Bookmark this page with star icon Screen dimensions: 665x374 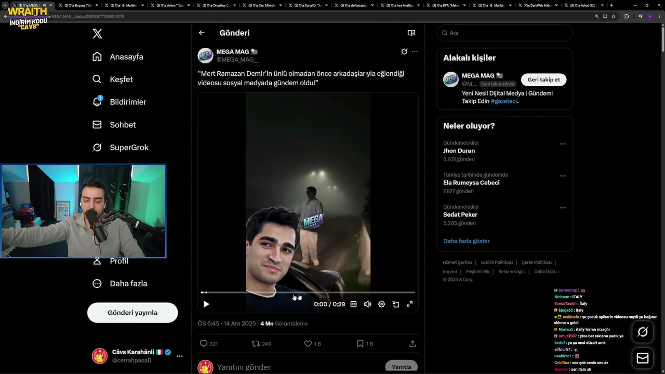(614, 16)
